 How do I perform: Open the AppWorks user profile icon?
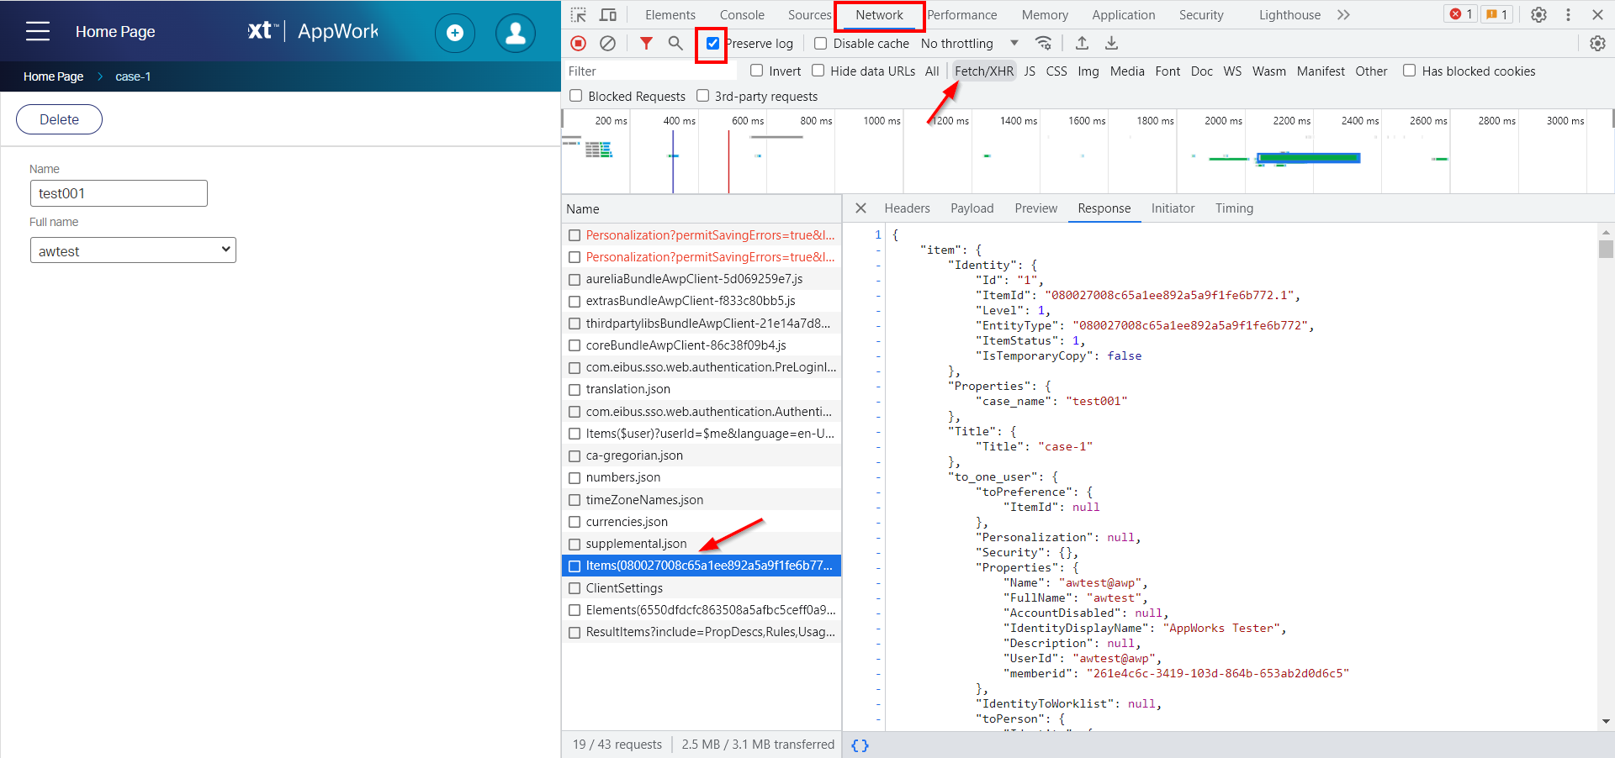tap(515, 33)
